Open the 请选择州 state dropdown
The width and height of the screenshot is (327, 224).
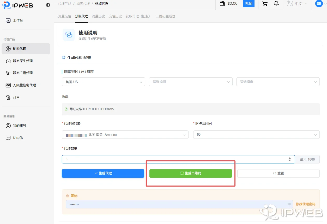point(191,82)
